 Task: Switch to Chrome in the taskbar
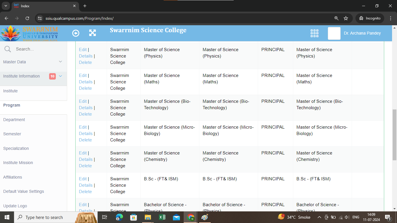(x=191, y=217)
